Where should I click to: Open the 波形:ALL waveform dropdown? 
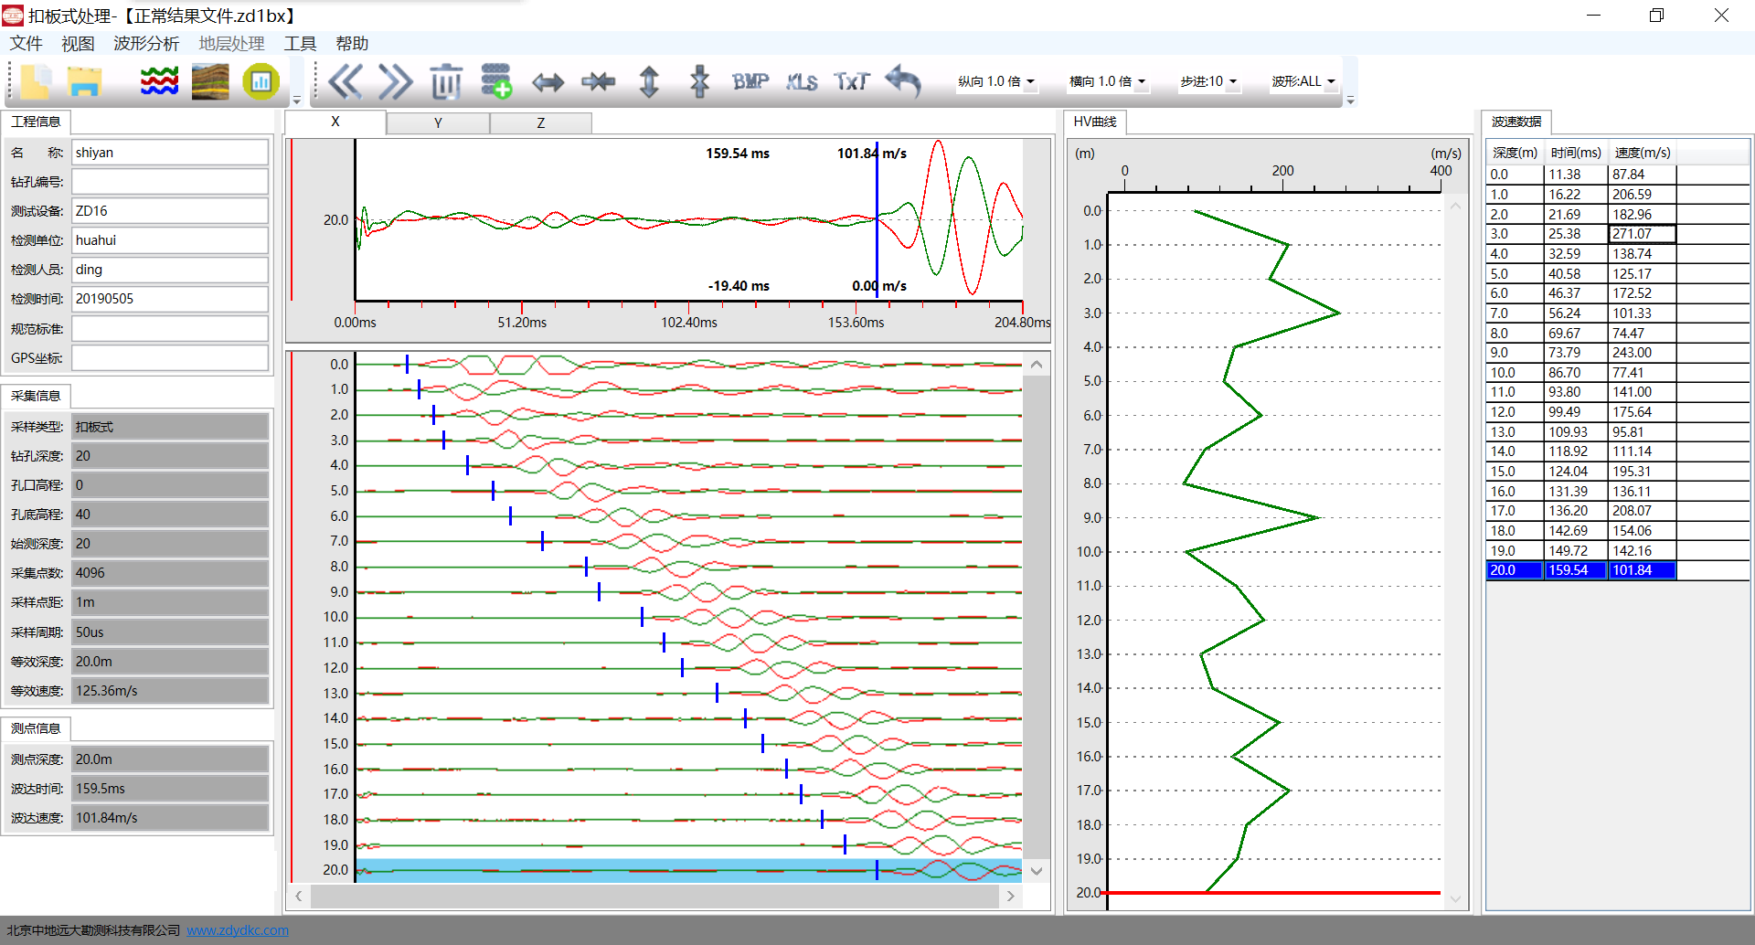pyautogui.click(x=1303, y=81)
